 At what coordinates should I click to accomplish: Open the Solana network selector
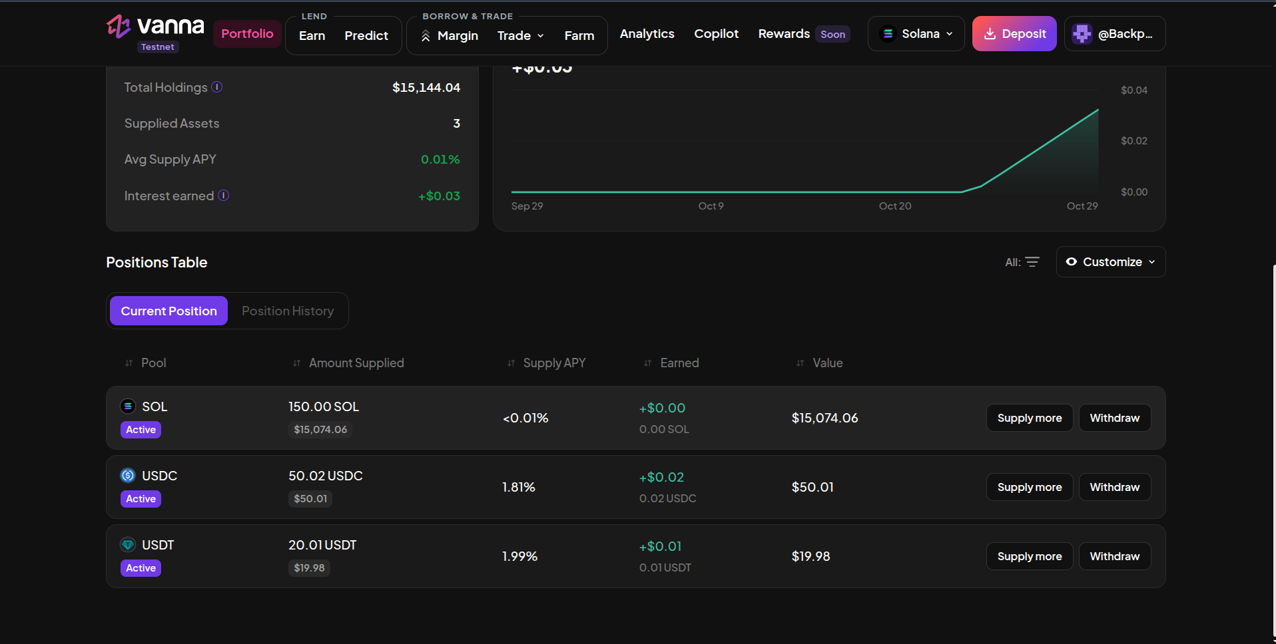[x=916, y=33]
